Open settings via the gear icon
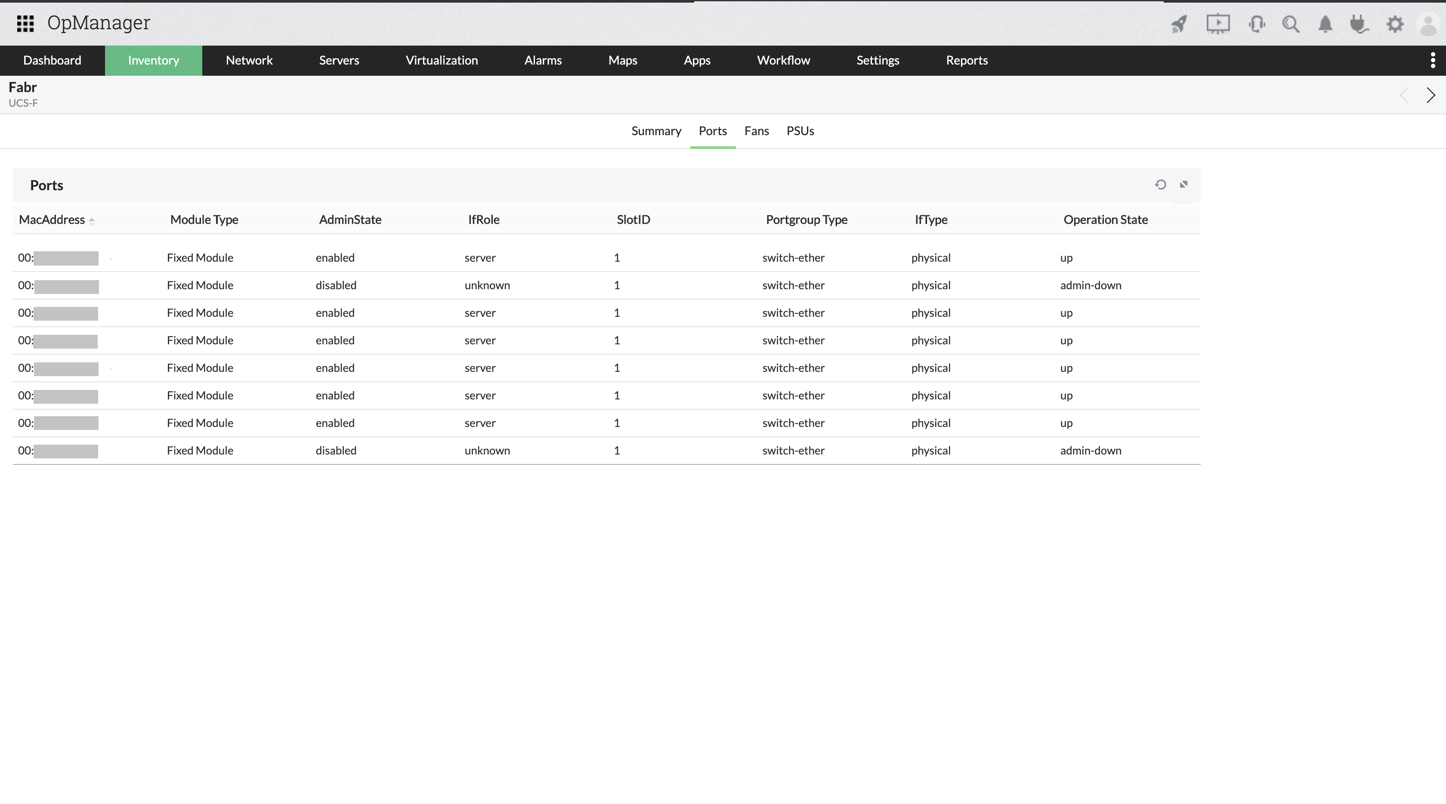 (1394, 24)
